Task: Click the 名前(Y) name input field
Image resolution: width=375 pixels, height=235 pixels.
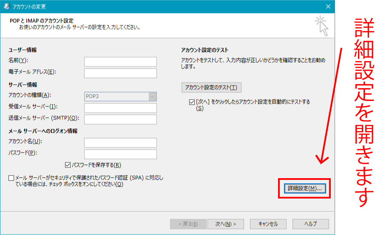Action: click(x=120, y=62)
